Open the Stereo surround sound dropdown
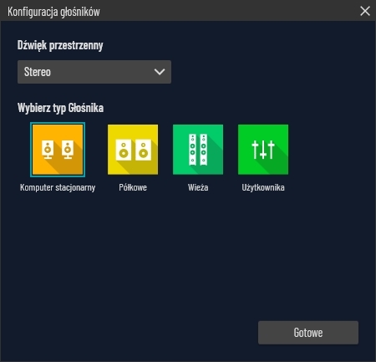Image resolution: width=376 pixels, height=362 pixels. (94, 72)
